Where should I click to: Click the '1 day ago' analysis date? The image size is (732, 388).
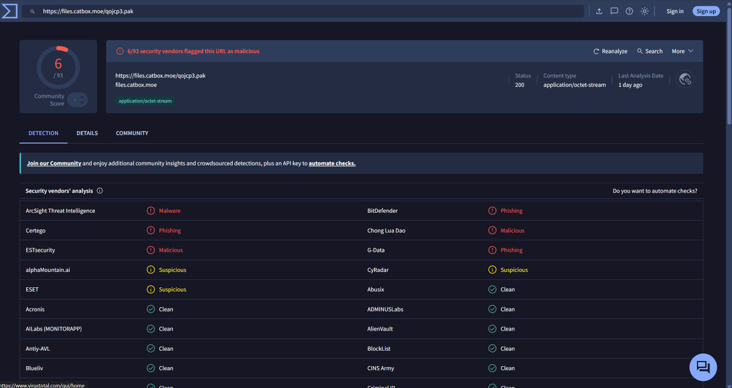pyautogui.click(x=630, y=85)
